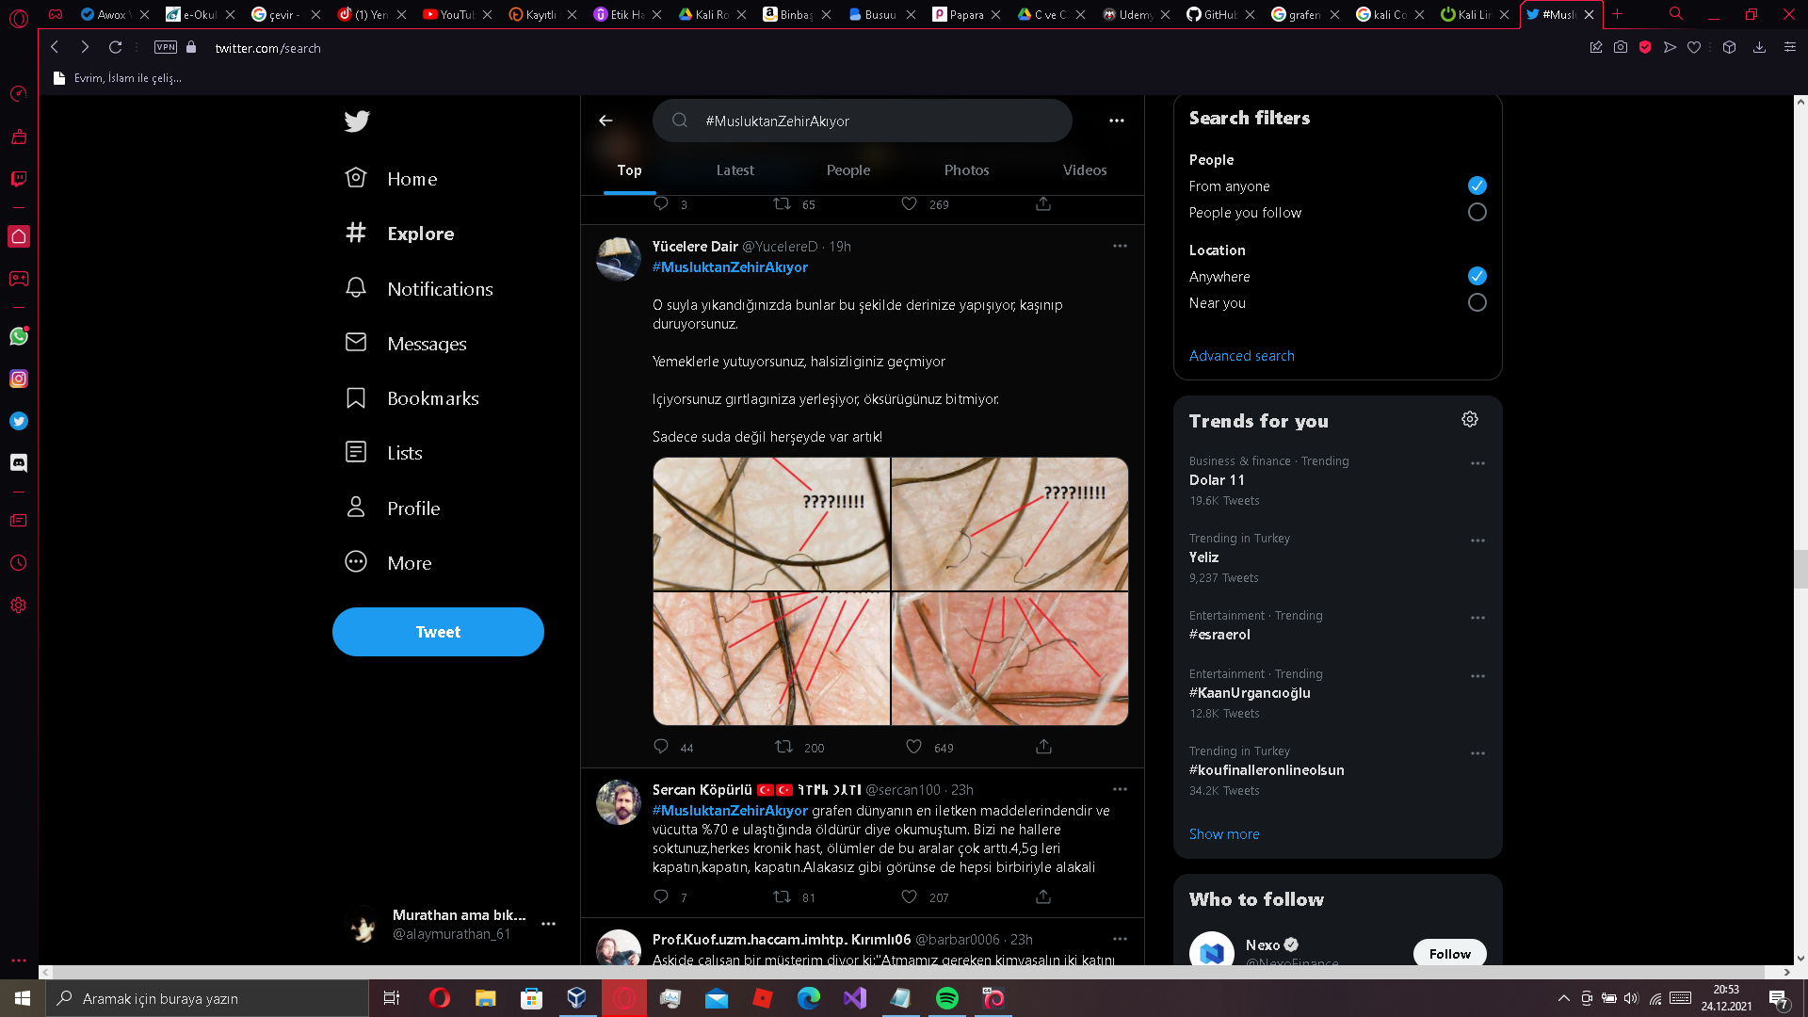Expand the Advanced search link
The width and height of the screenshot is (1808, 1017).
pyautogui.click(x=1240, y=356)
